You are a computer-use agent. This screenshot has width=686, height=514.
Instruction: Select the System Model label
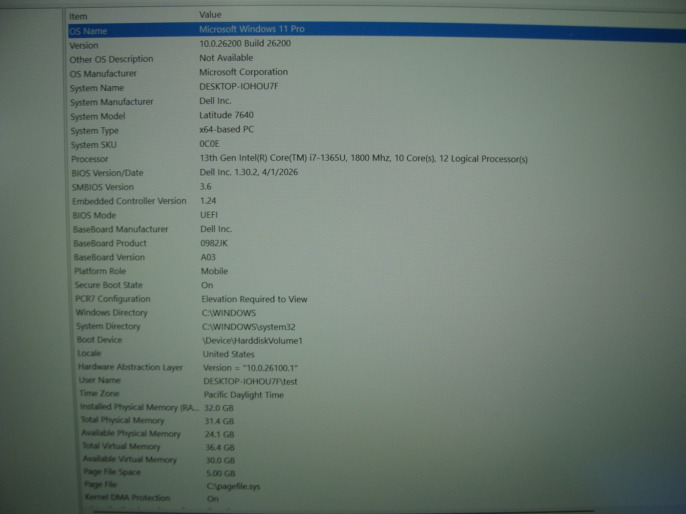[x=98, y=117]
